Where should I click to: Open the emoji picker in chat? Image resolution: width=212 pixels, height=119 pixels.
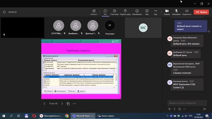coord(180,109)
